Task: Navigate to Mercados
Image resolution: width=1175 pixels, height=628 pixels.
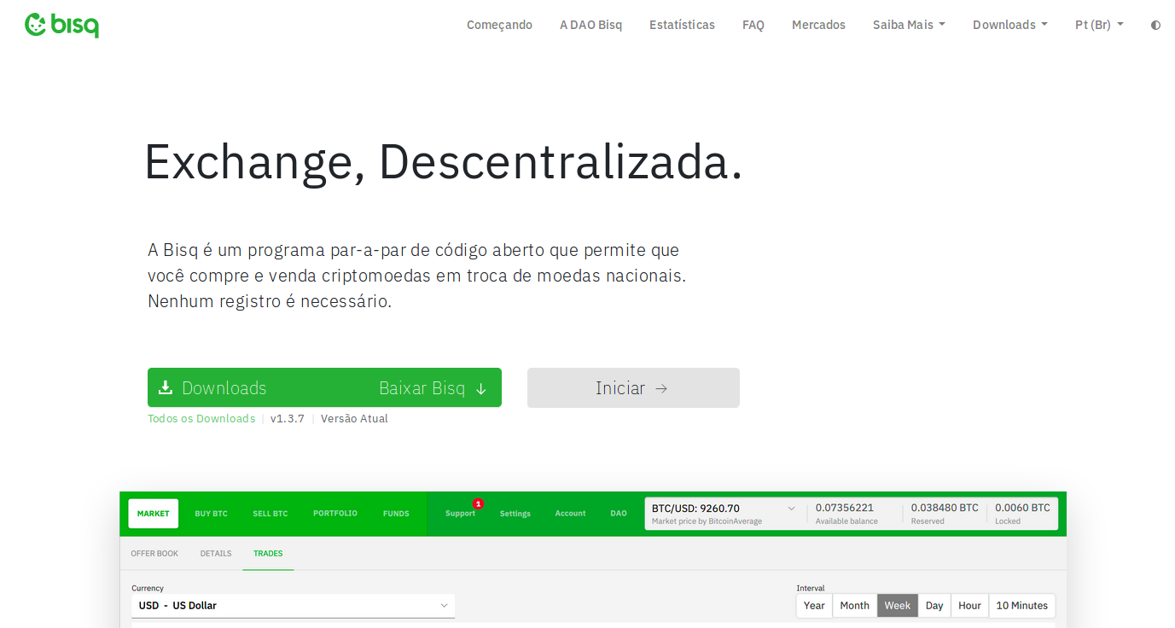Action: pyautogui.click(x=818, y=26)
